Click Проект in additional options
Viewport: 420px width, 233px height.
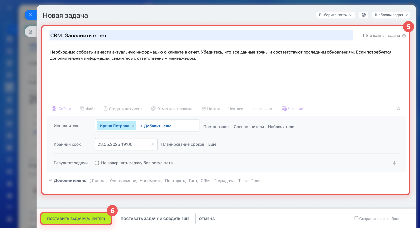[99, 181]
